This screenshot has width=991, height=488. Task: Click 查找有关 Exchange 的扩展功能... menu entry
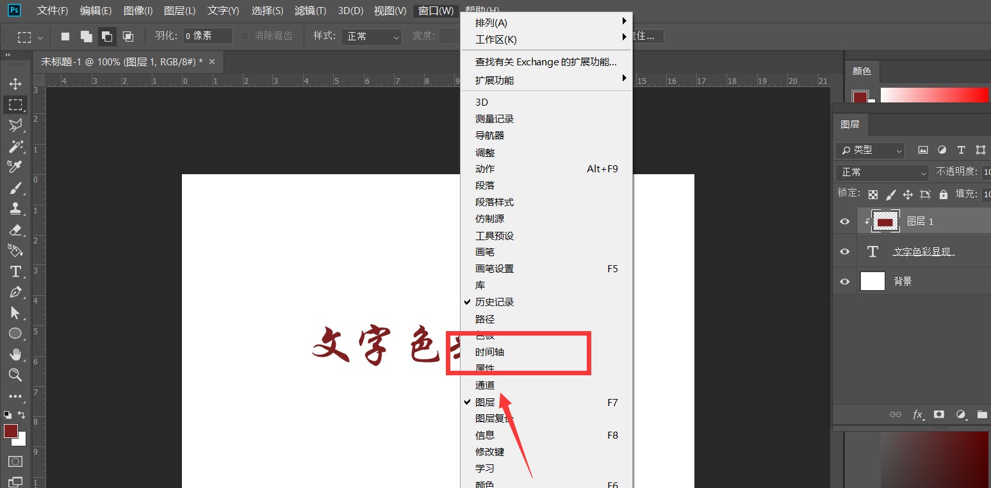[547, 62]
